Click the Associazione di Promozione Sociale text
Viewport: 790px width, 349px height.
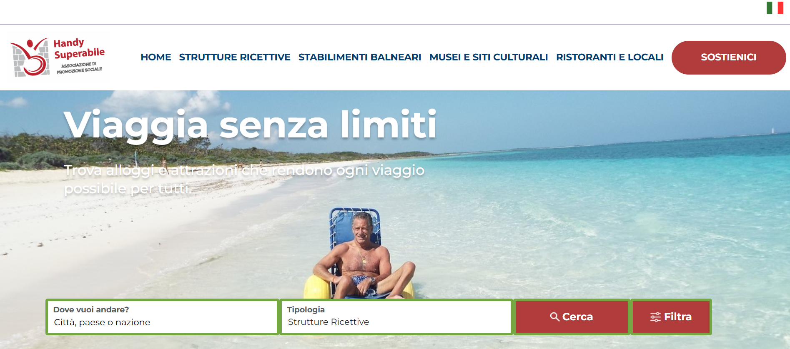click(x=79, y=68)
